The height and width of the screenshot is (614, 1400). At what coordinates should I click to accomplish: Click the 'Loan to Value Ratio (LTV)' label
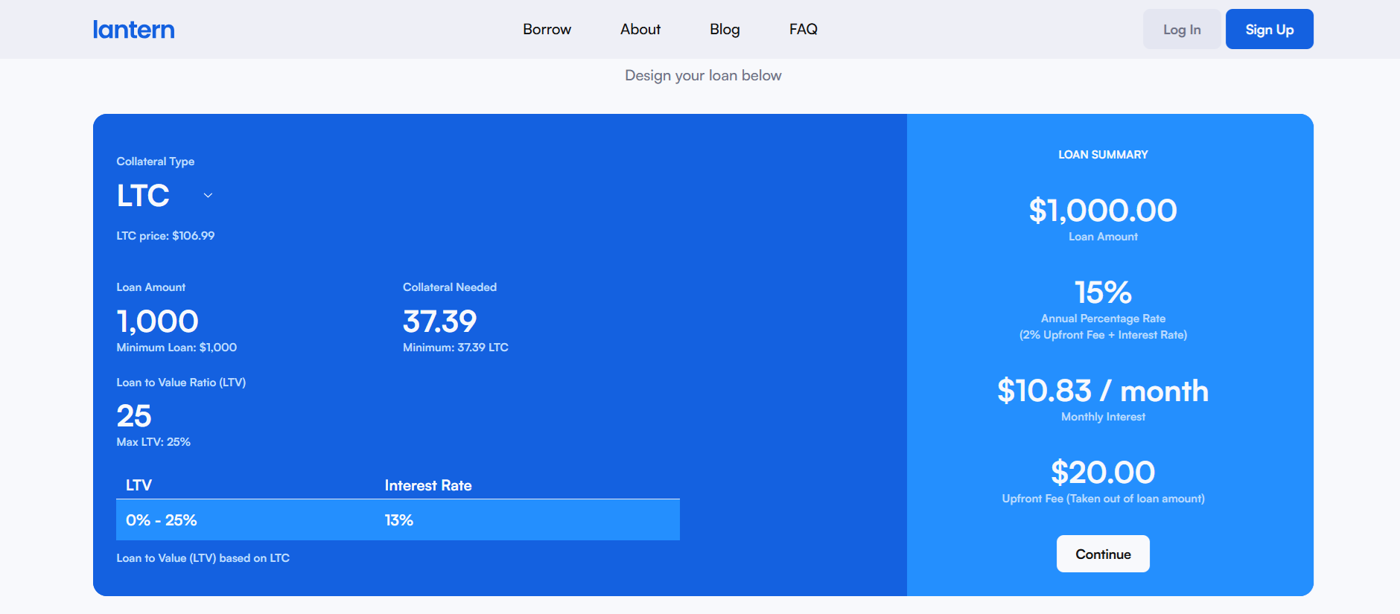pyautogui.click(x=181, y=383)
